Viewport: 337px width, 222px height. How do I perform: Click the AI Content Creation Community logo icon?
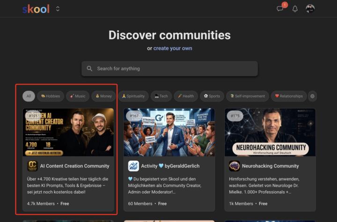click(x=32, y=166)
